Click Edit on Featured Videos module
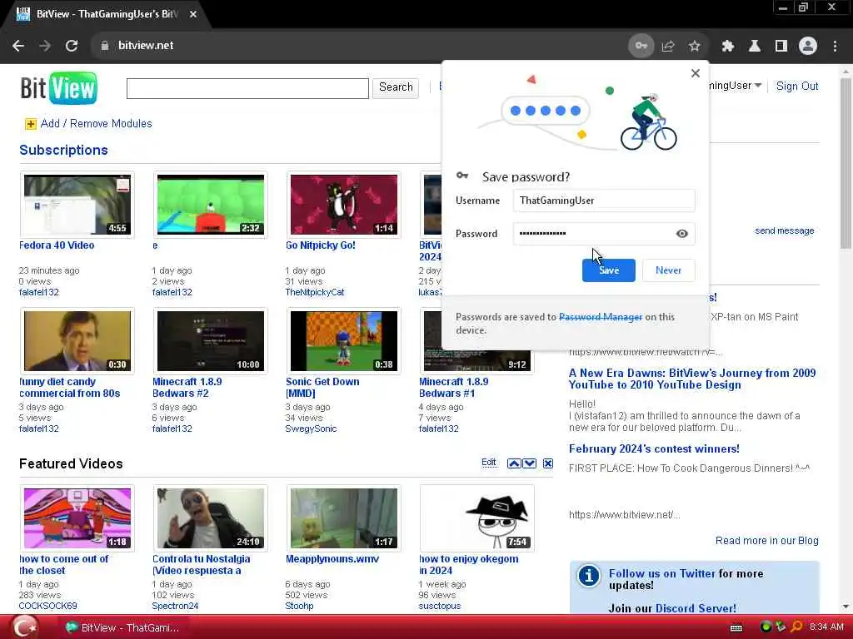Screen dimensions: 853x639 pyautogui.click(x=488, y=463)
